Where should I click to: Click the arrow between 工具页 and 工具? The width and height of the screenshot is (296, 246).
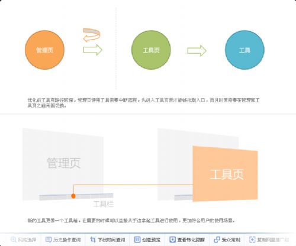(197, 51)
